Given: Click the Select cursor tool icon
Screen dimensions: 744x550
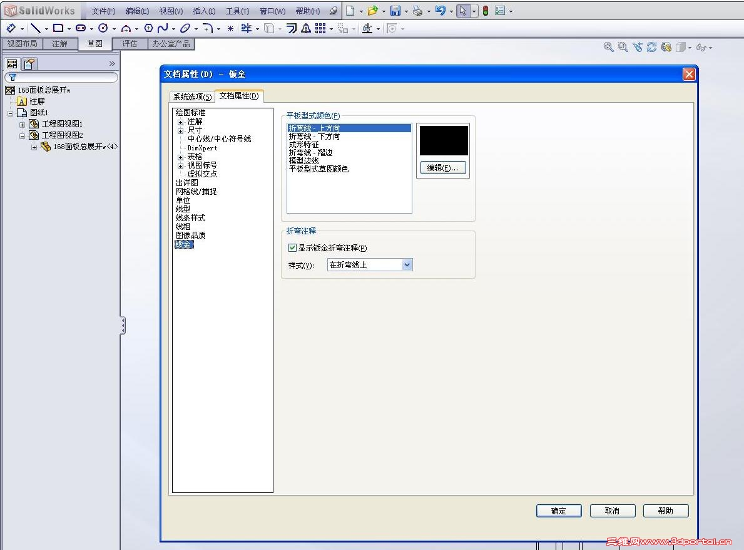Looking at the screenshot, I should click(x=462, y=11).
